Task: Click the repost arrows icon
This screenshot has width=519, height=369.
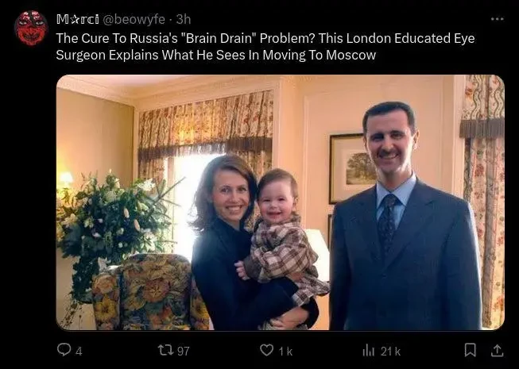Action: pos(165,350)
